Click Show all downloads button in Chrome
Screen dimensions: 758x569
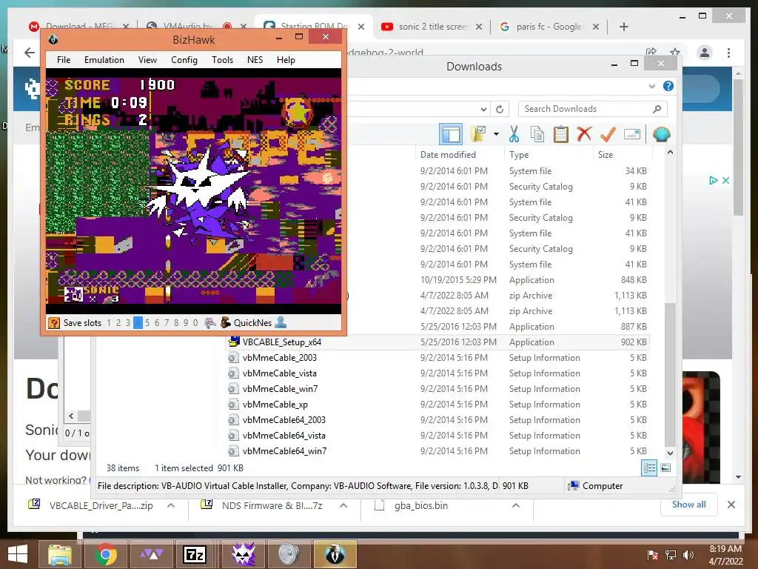(x=688, y=505)
